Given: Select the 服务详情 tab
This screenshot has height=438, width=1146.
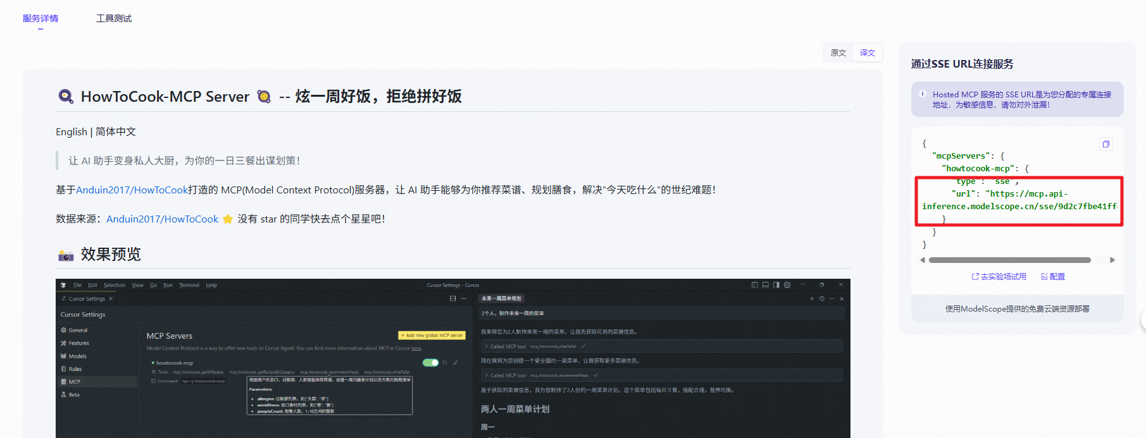Looking at the screenshot, I should (40, 18).
